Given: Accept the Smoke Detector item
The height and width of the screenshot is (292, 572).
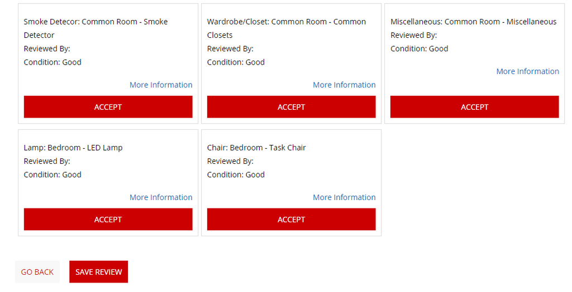Looking at the screenshot, I should pyautogui.click(x=108, y=107).
